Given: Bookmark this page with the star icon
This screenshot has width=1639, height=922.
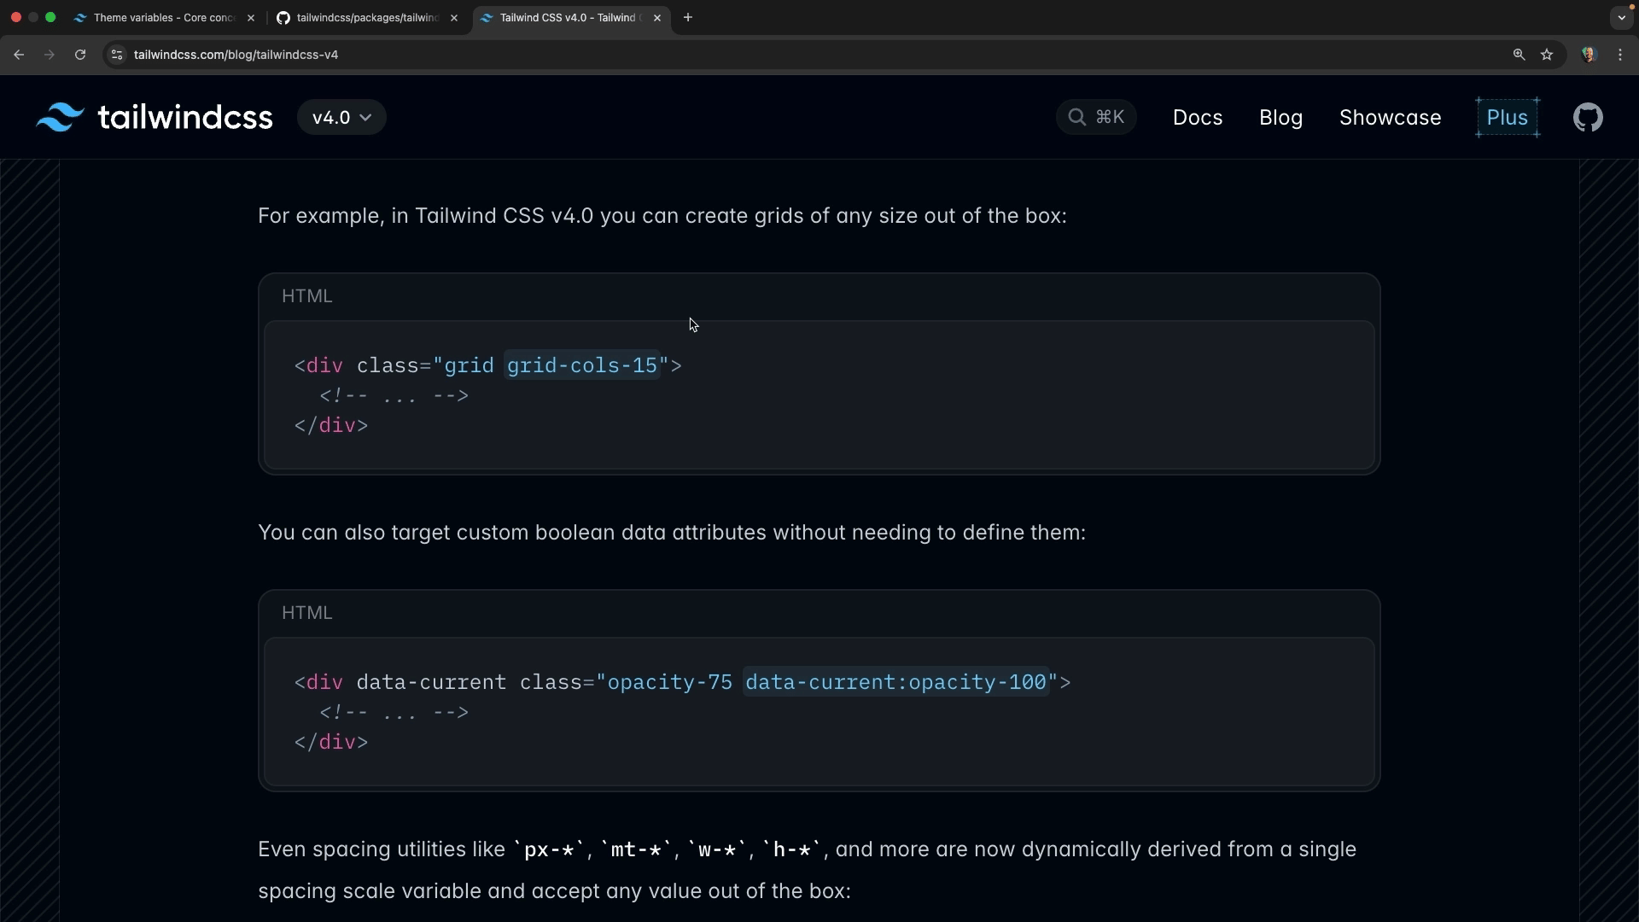Looking at the screenshot, I should click(x=1547, y=55).
